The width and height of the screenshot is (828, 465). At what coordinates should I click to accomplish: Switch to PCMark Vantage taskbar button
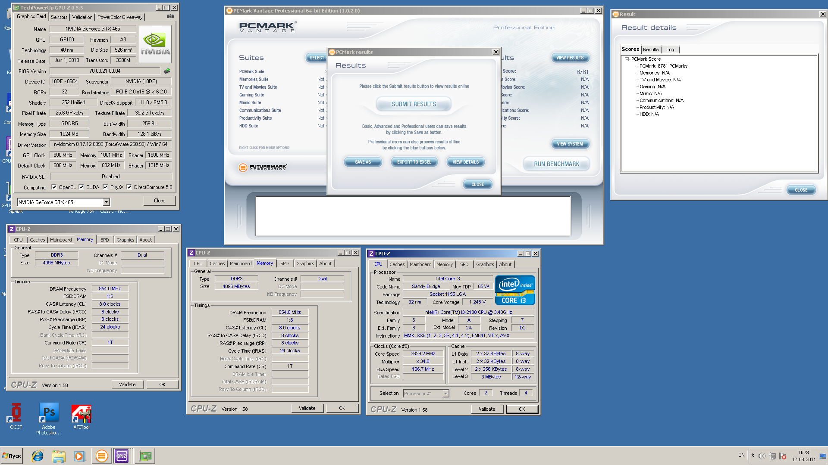pos(101,456)
